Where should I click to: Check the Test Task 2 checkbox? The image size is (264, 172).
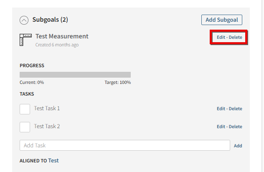click(x=25, y=127)
